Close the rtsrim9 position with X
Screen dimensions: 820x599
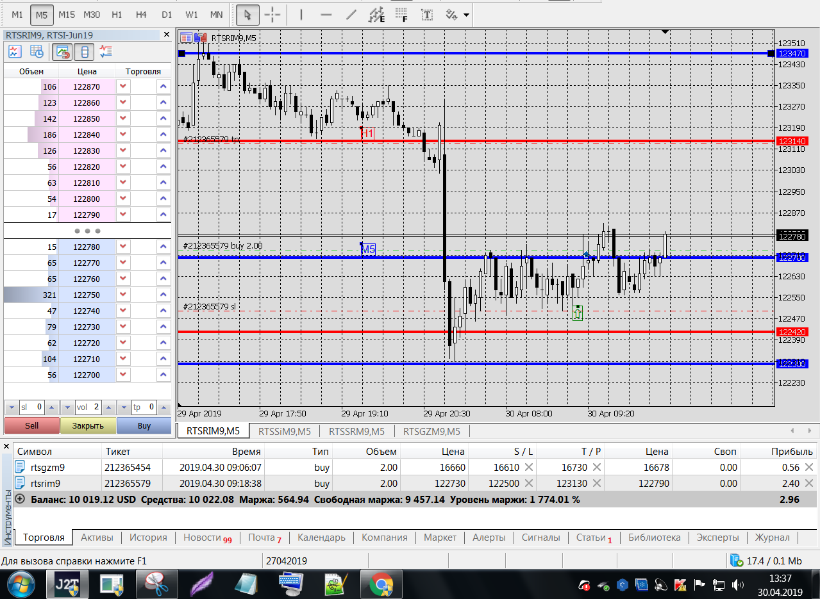click(x=809, y=483)
